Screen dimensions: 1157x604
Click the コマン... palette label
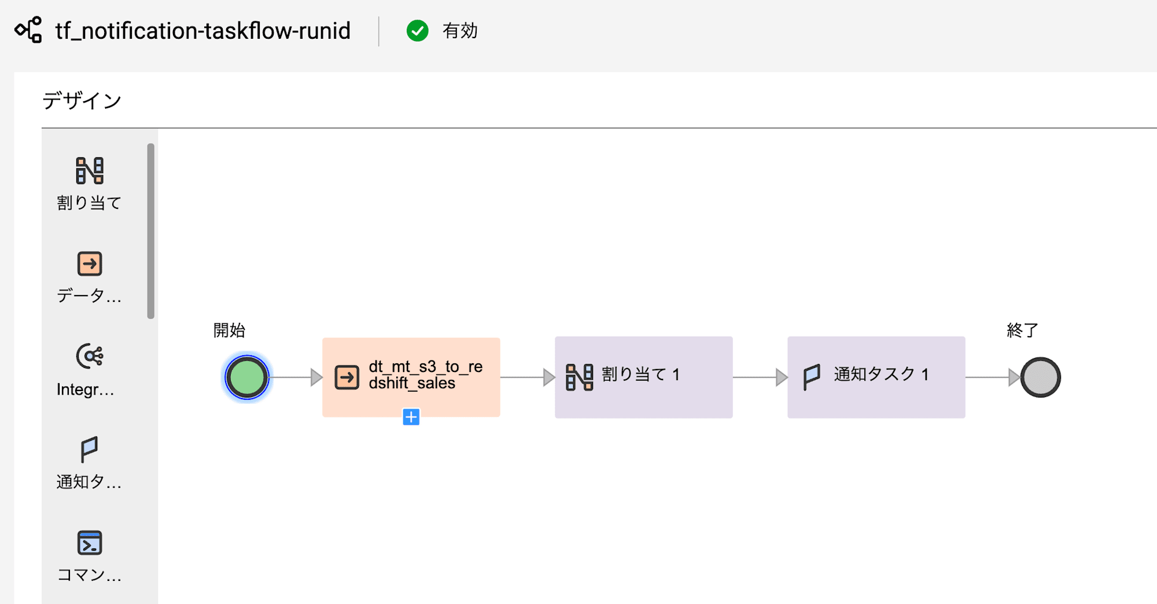(x=89, y=575)
